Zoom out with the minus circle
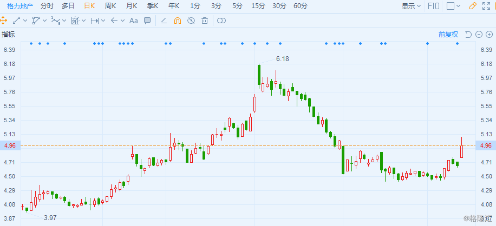496x226 pixels. click(x=479, y=35)
